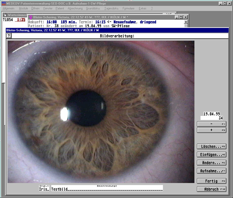Open the Abrechnung menu

tap(75, 8)
